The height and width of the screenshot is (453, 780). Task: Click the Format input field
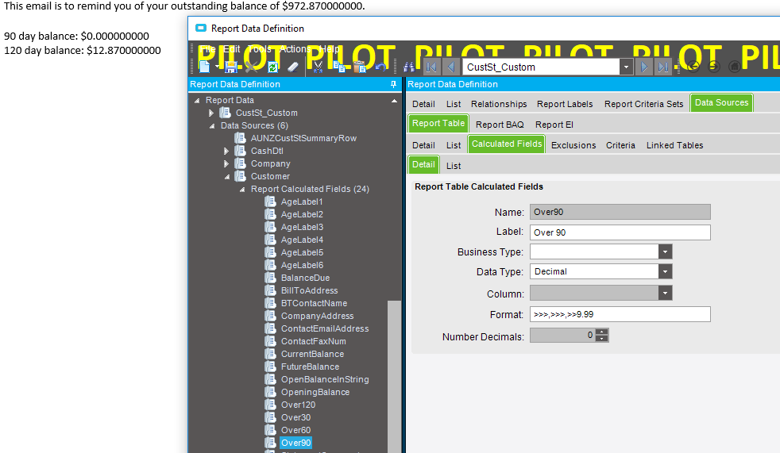point(620,314)
